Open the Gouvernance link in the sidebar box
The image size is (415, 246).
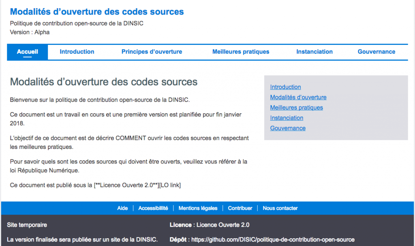click(x=288, y=128)
